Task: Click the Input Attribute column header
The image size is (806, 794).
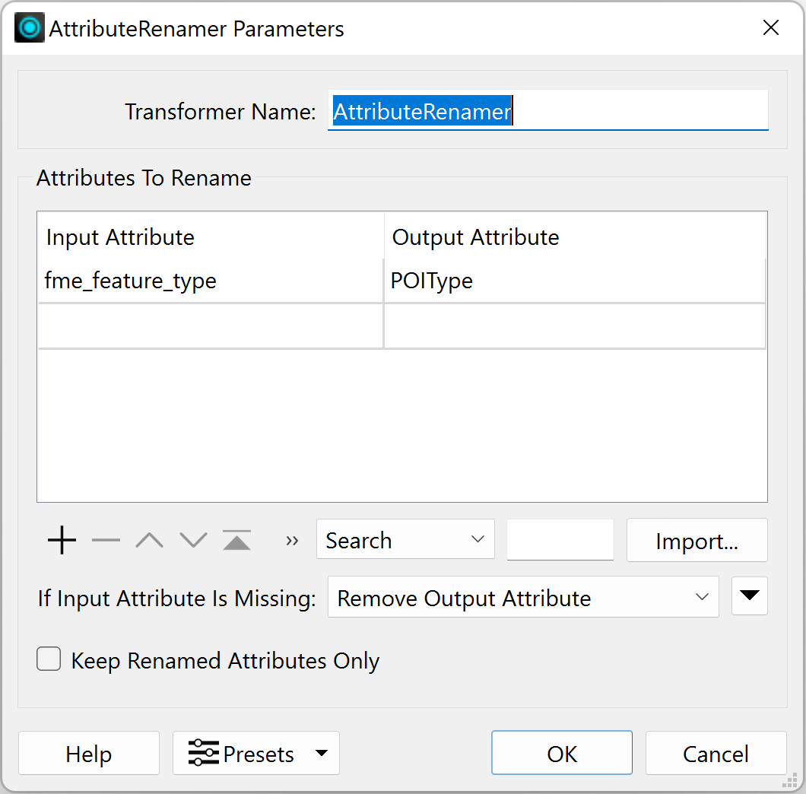Action: (211, 237)
